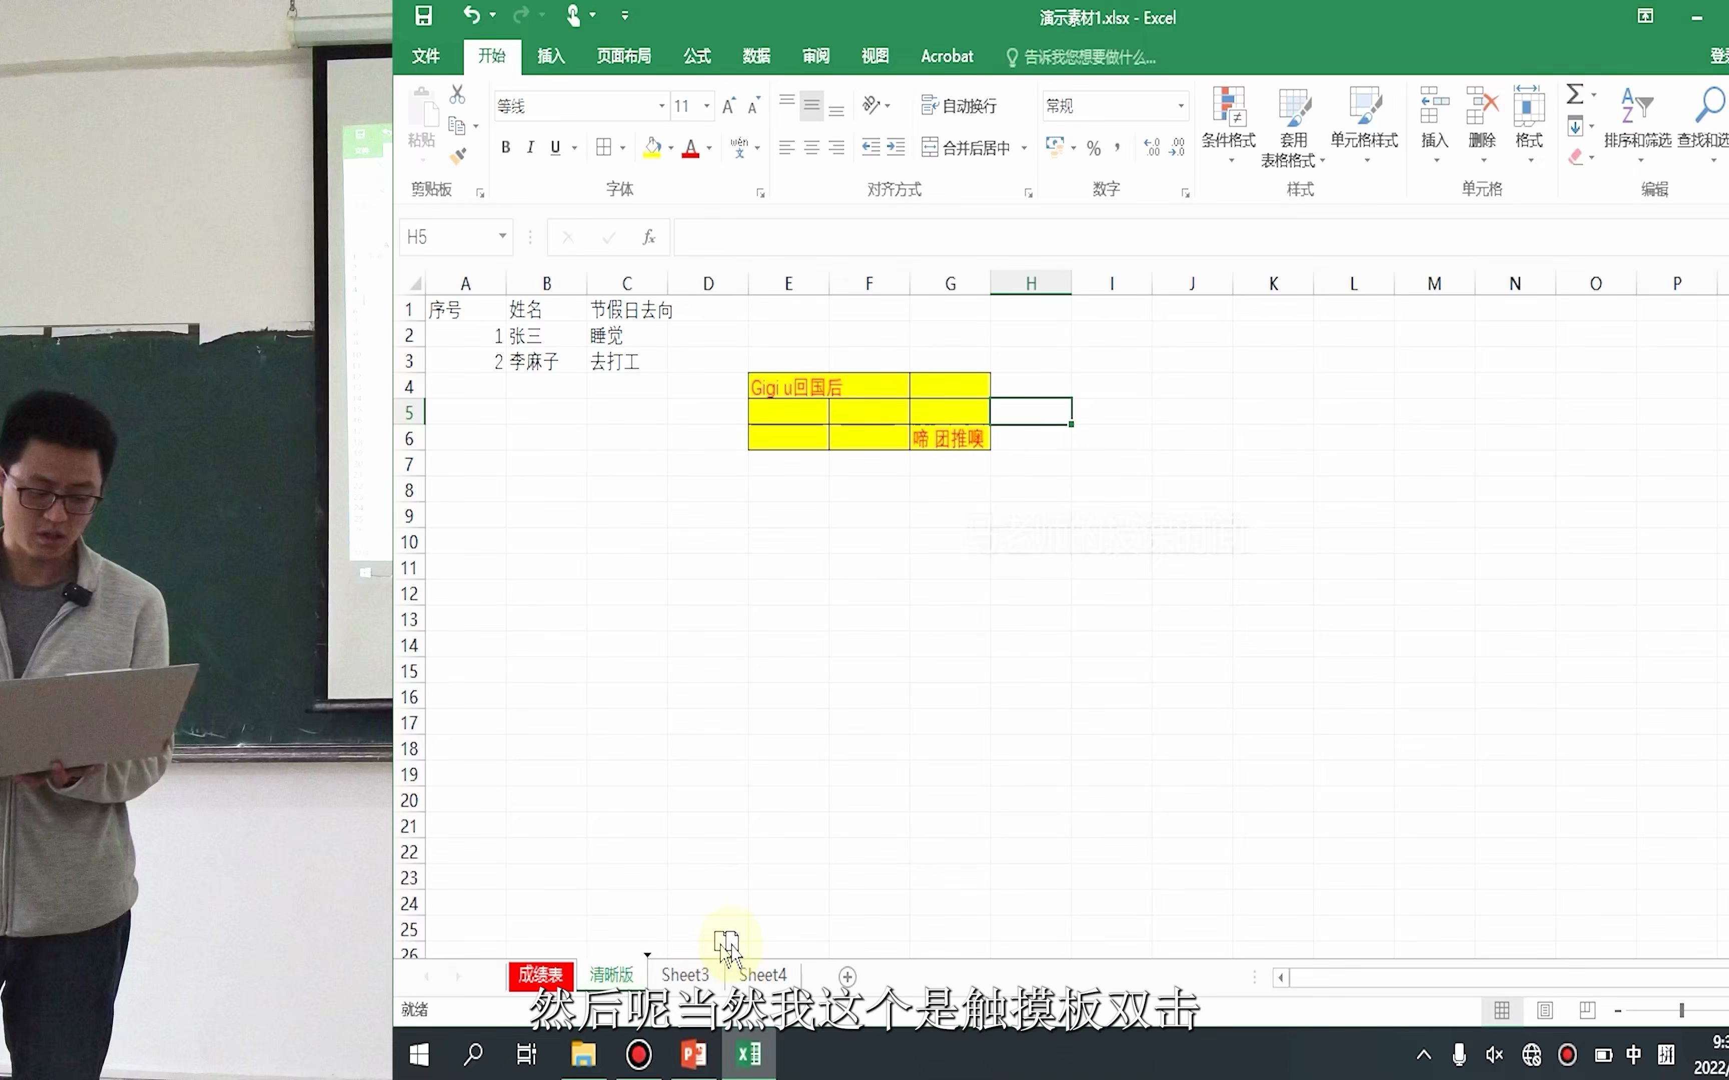Image resolution: width=1729 pixels, height=1080 pixels.
Task: Toggle Wrap Text (自动换行)
Action: tap(960, 106)
